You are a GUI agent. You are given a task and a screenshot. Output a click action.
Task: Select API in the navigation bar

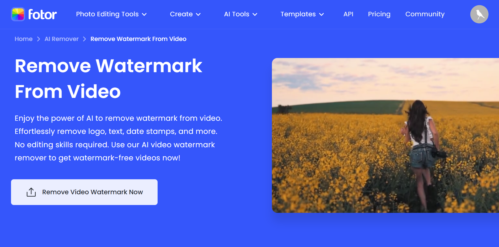click(x=348, y=14)
